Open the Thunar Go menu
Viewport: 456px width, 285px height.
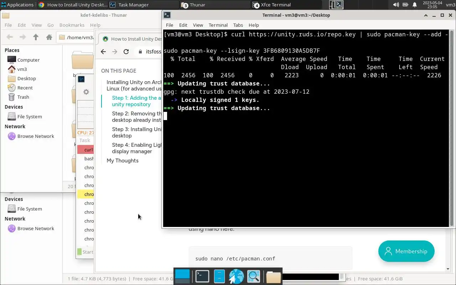pyautogui.click(x=51, y=25)
